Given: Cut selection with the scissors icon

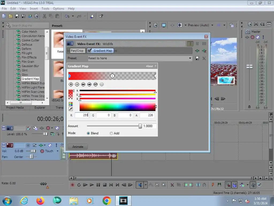Looking at the screenshot, I should [45, 16].
